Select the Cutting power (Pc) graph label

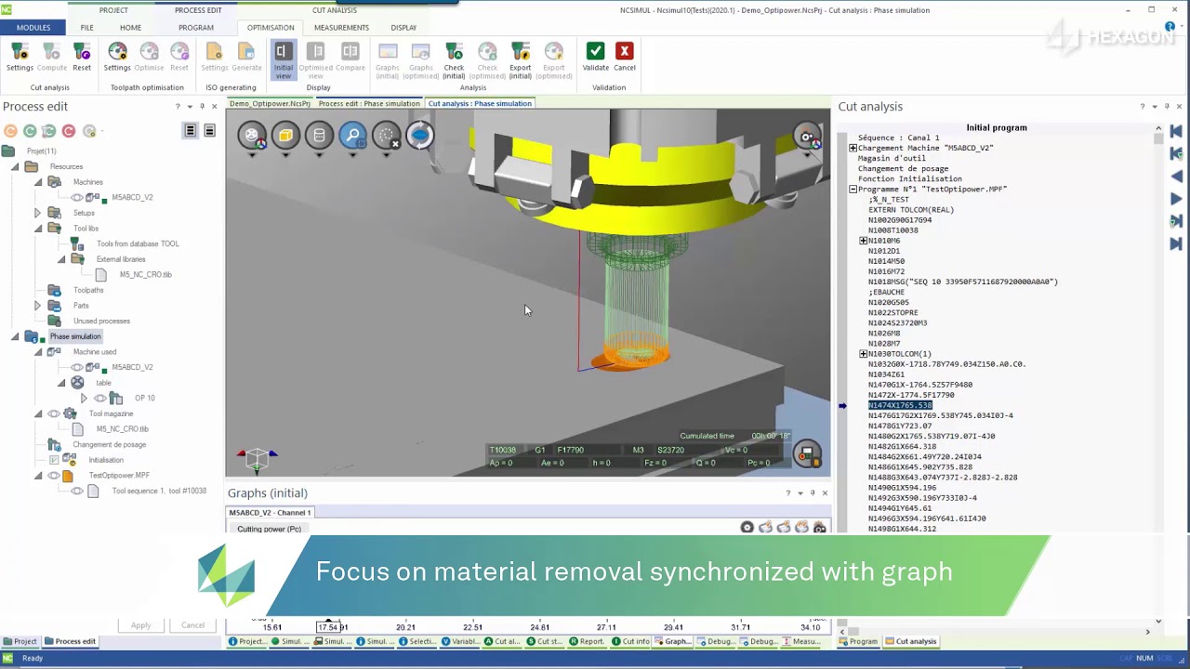269,529
